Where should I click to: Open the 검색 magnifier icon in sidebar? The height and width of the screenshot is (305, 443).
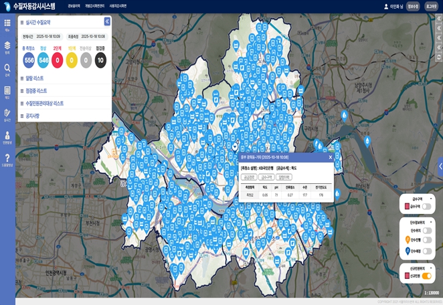click(7, 69)
